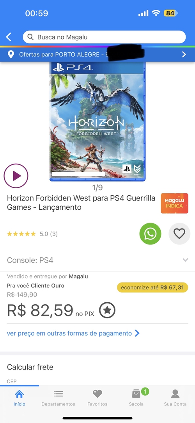Open WhatsApp share green icon
195x423 pixels.
click(150, 234)
